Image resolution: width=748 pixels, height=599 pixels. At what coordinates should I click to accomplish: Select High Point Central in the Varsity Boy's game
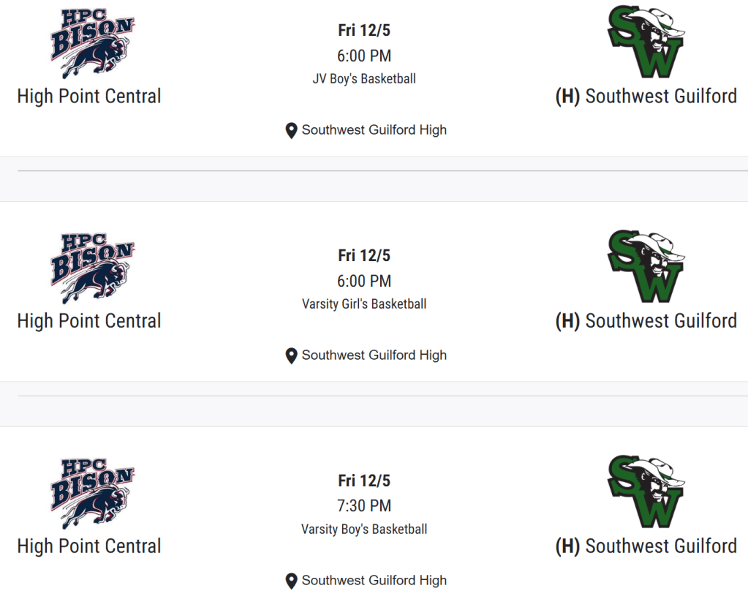89,546
